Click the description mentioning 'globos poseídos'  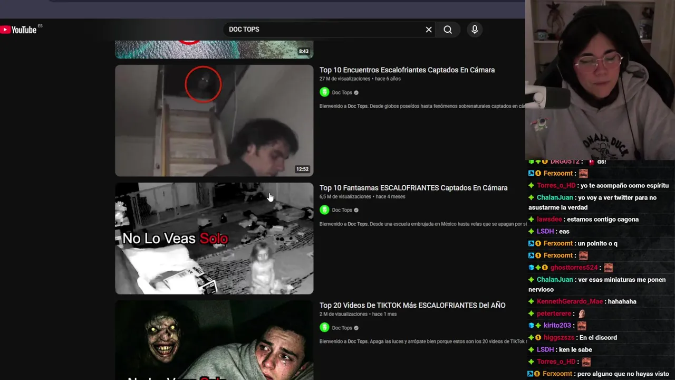[x=422, y=106]
